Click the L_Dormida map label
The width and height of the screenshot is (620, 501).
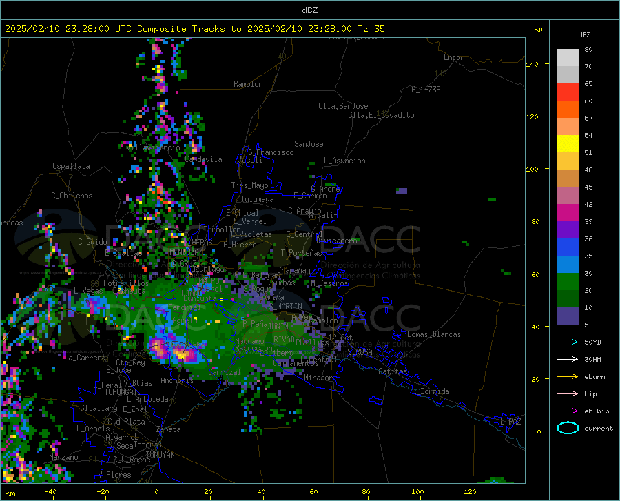point(430,391)
